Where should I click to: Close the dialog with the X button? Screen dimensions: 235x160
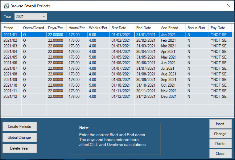pos(229,6)
